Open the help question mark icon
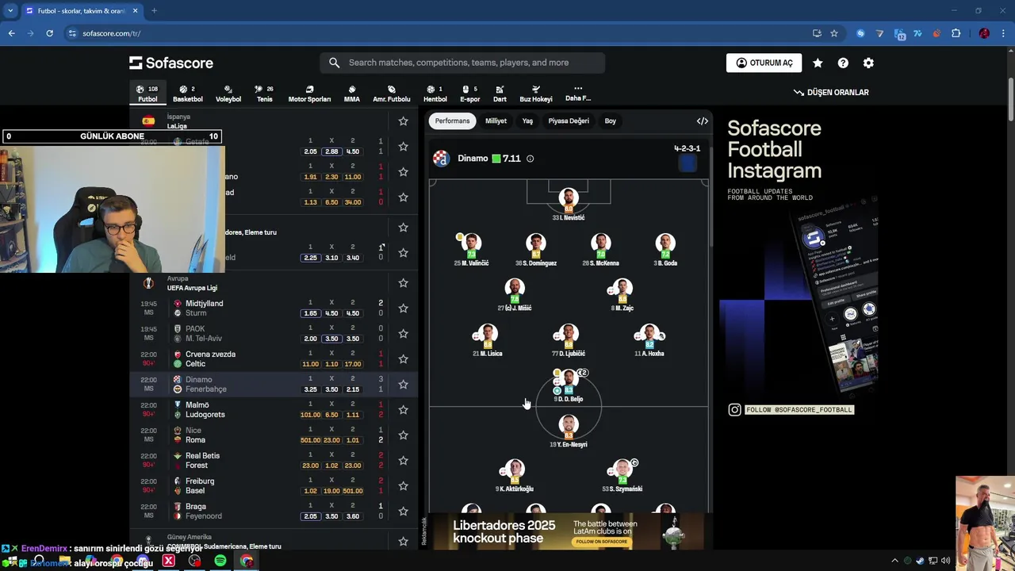1015x571 pixels. pos(843,63)
